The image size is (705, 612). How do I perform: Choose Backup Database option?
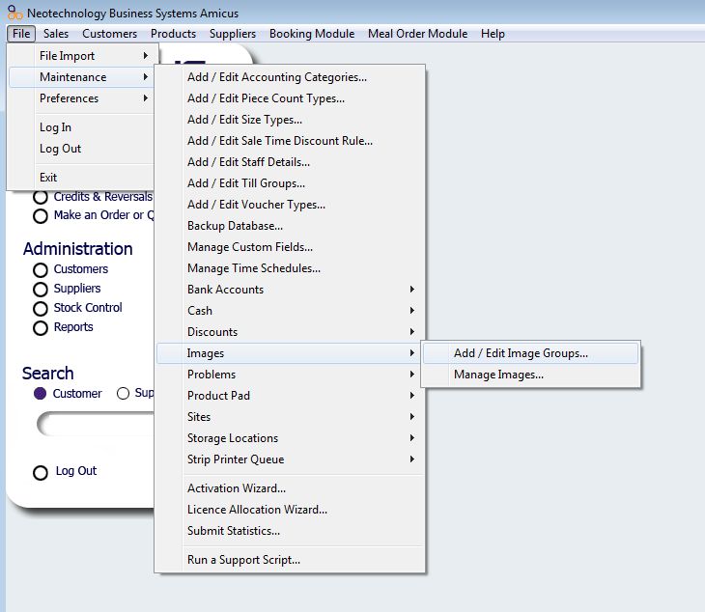(x=290, y=226)
